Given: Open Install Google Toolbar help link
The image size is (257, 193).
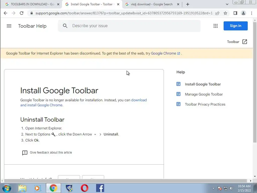Looking at the screenshot, I should [203, 84].
